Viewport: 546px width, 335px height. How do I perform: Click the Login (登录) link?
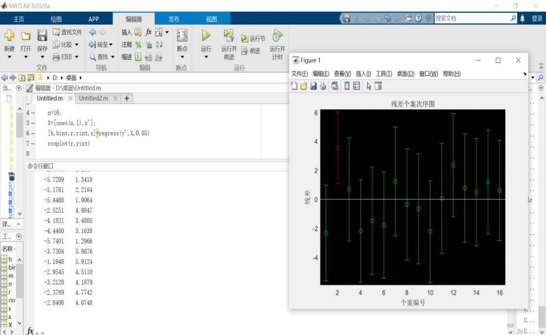tap(537, 19)
